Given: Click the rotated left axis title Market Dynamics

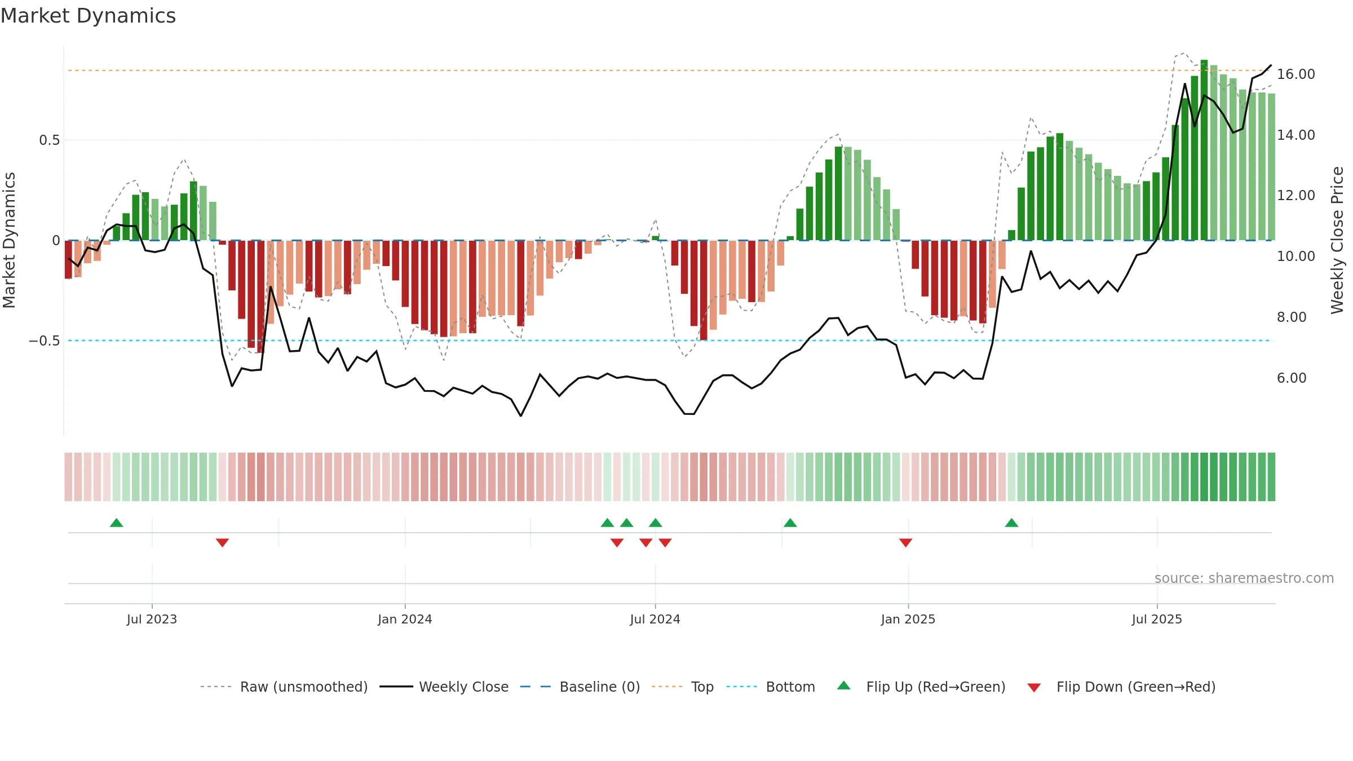Looking at the screenshot, I should (x=9, y=240).
